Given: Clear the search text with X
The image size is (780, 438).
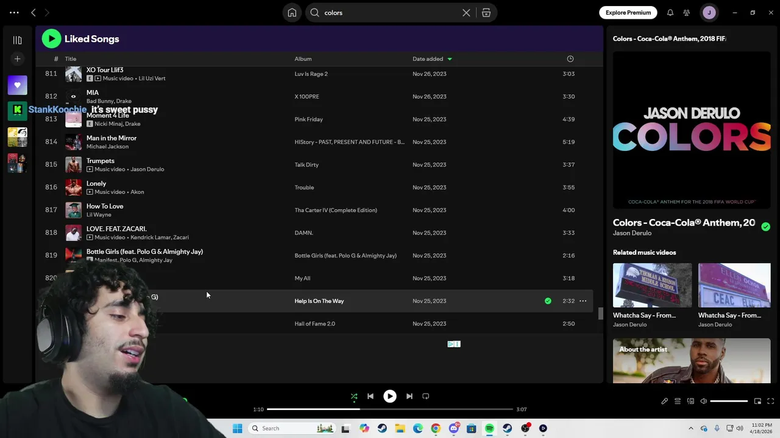Looking at the screenshot, I should (466, 13).
